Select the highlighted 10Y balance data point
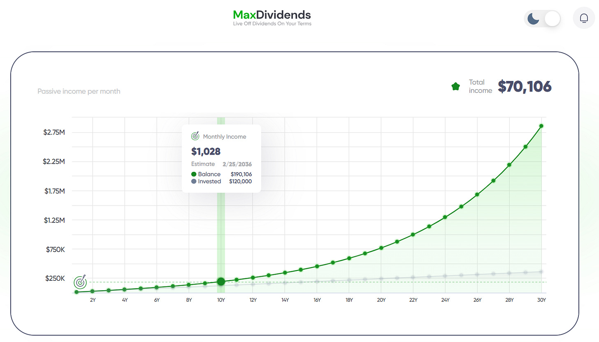This screenshot has height=342, width=599. [221, 282]
